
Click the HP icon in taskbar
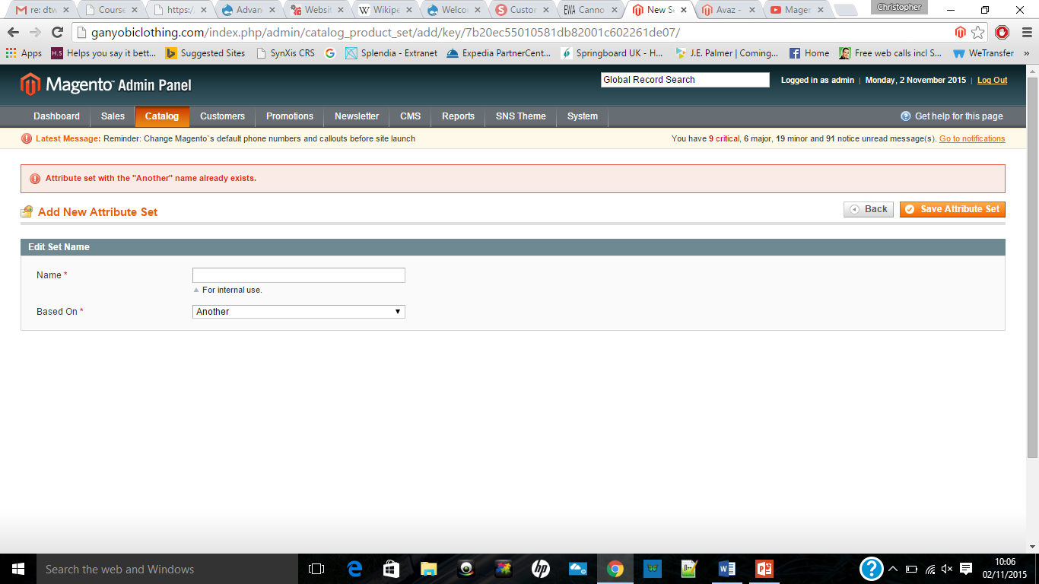coord(541,569)
